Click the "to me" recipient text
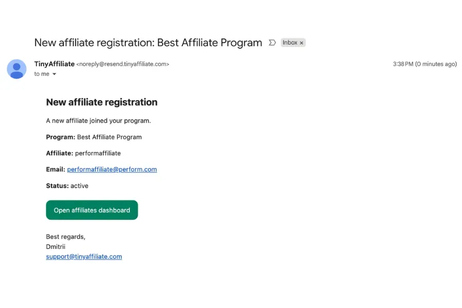The image size is (462, 308). click(42, 74)
